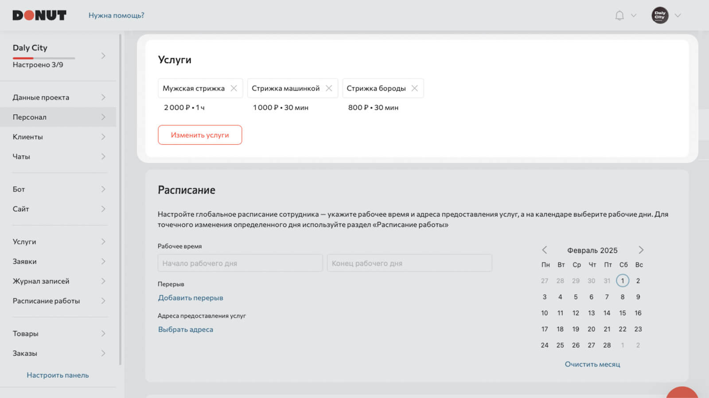The height and width of the screenshot is (398, 709).
Task: Click the DONUT logo
Action: point(39,15)
